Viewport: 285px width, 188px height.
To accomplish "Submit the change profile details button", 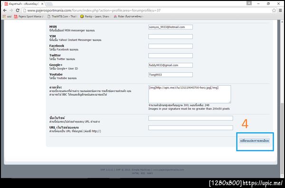I will click(x=255, y=141).
